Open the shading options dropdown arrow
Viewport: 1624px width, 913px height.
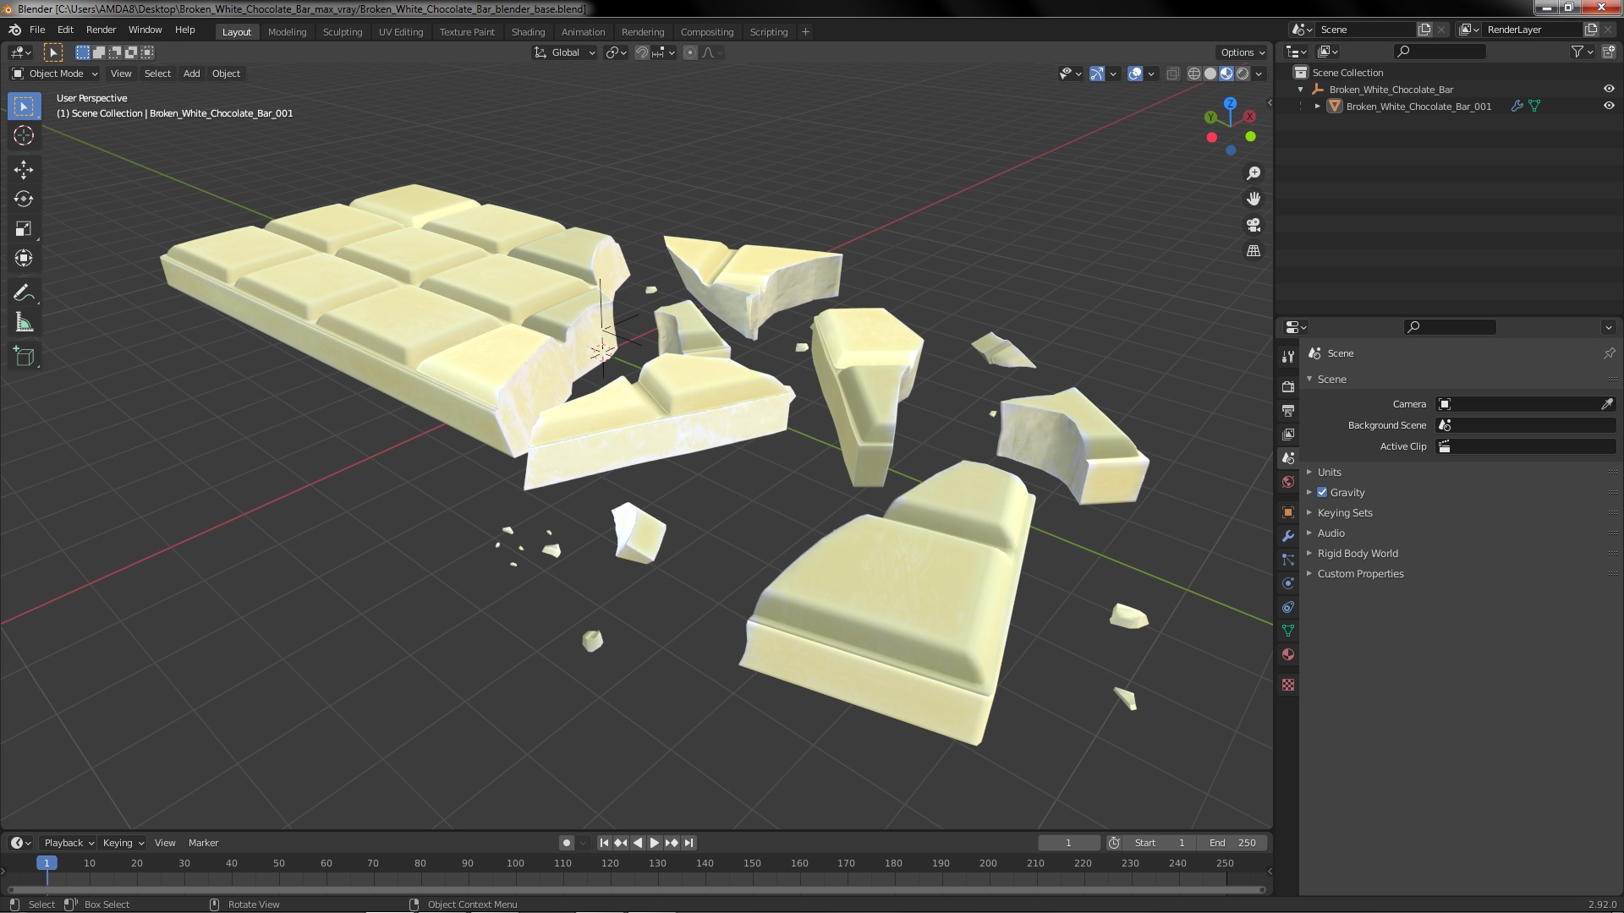click(1259, 74)
